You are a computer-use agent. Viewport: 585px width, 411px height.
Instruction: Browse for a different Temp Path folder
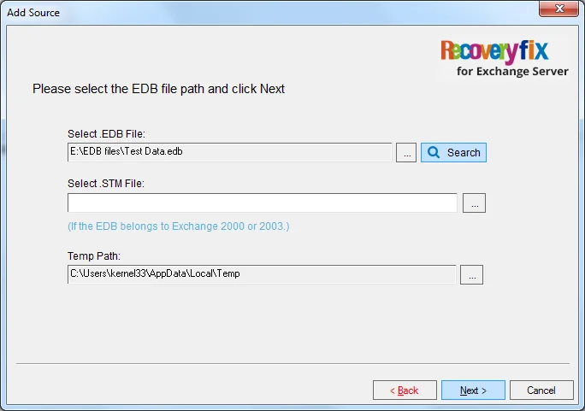pos(471,274)
